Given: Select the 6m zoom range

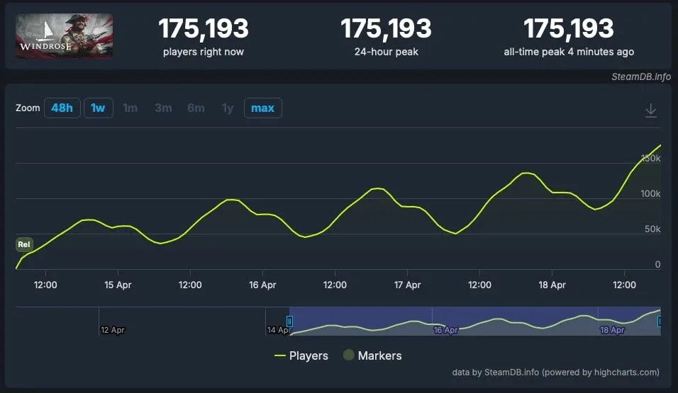Looking at the screenshot, I should pyautogui.click(x=196, y=108).
